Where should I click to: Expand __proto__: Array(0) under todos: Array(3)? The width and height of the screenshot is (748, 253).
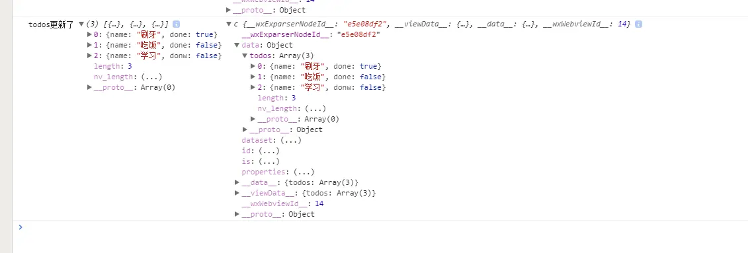point(253,119)
